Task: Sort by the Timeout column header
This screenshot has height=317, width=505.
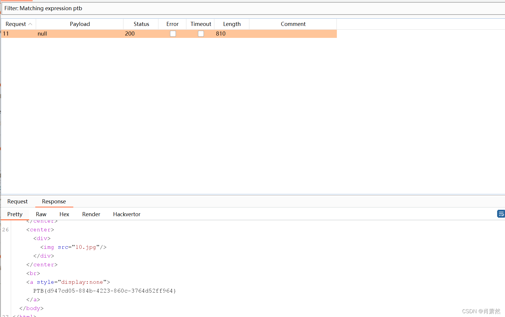Action: pos(201,24)
